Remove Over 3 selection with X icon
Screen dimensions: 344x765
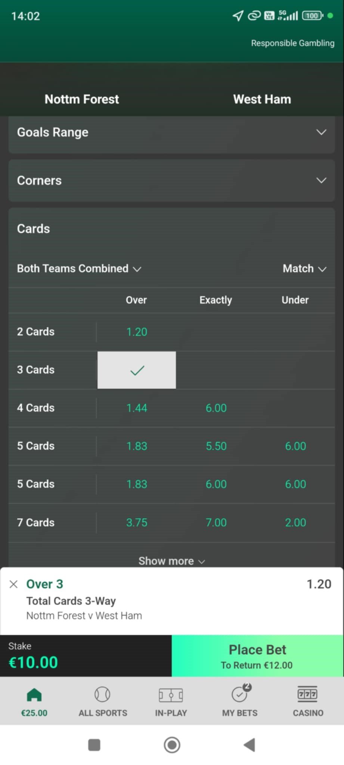tap(13, 584)
